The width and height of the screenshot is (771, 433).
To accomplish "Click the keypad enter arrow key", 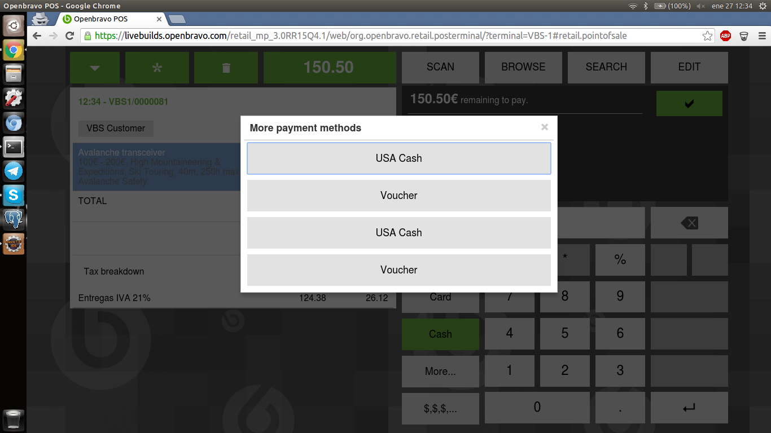I will [x=689, y=408].
